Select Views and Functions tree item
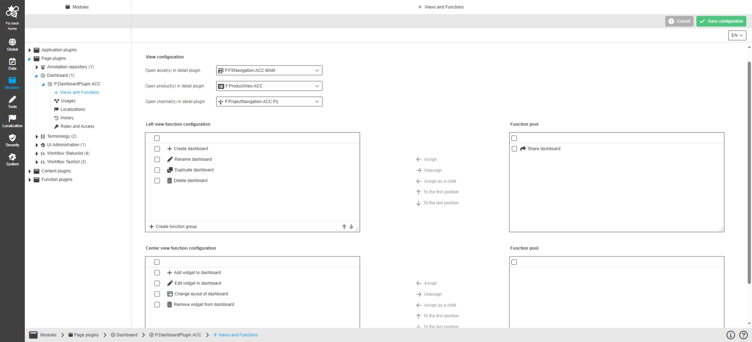 79,93
